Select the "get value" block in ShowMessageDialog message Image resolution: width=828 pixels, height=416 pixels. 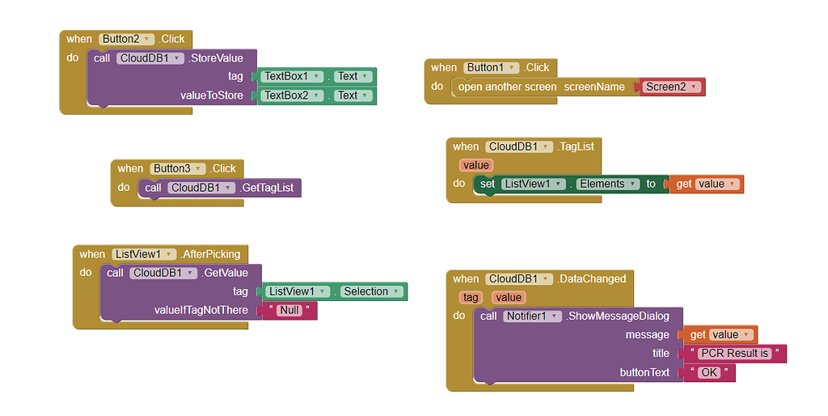click(696, 334)
